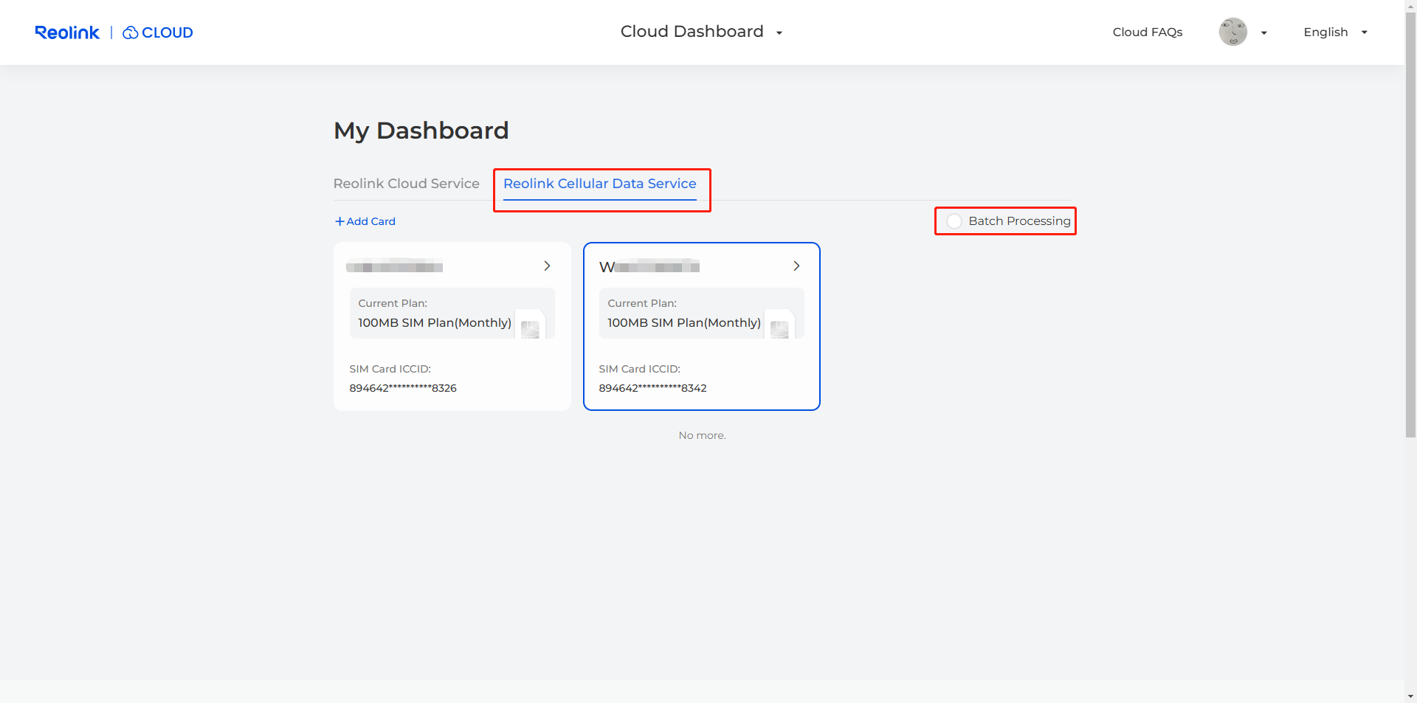Click the plus icon for Add Card
1417x703 pixels.
coord(339,221)
